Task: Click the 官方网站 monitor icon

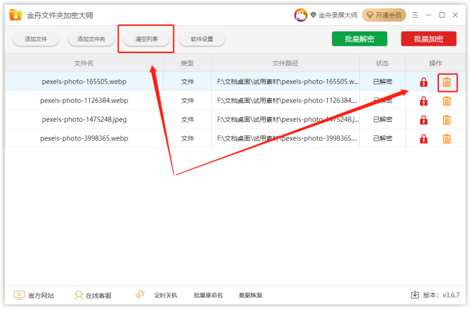Action: pos(19,295)
